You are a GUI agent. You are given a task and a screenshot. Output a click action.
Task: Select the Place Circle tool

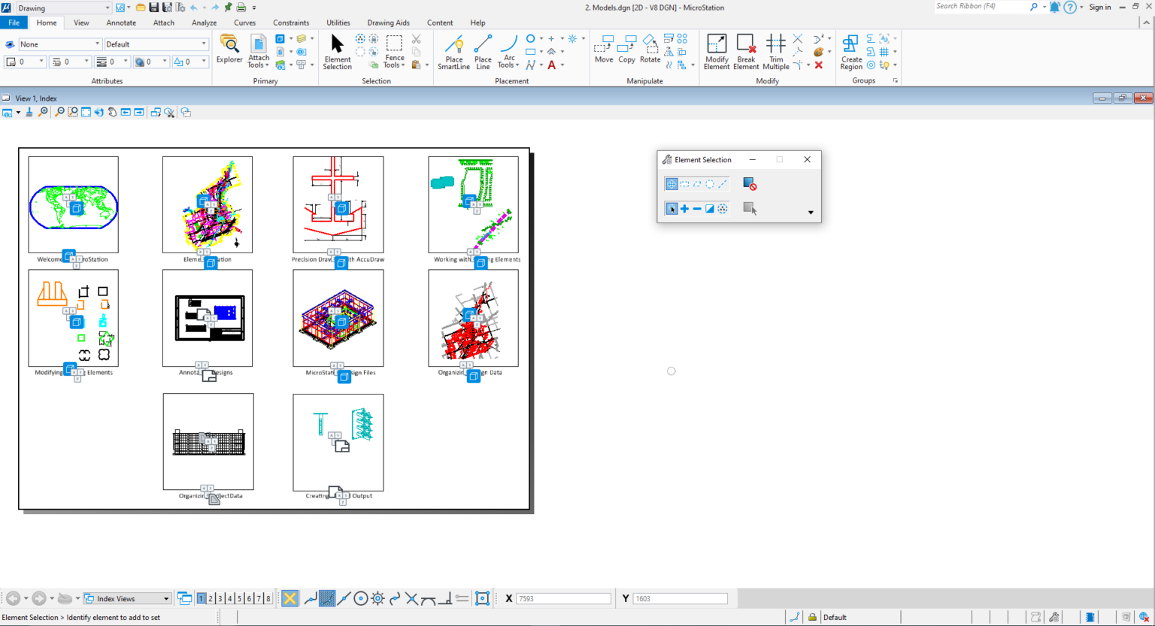pos(530,38)
